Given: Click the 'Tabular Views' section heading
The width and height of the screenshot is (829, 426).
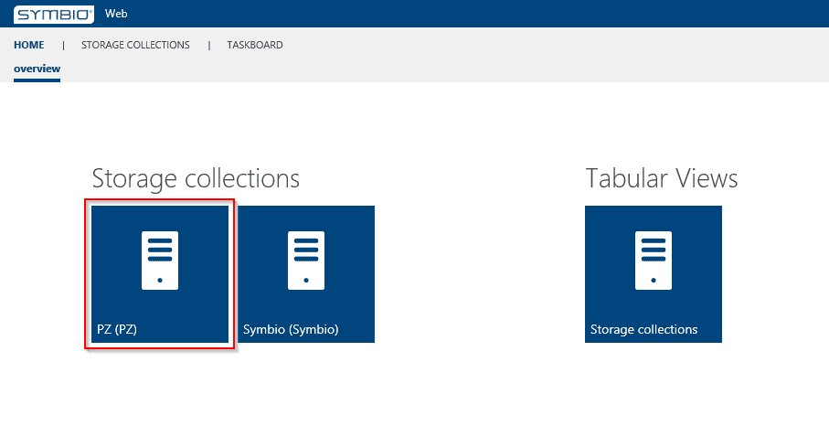Looking at the screenshot, I should click(661, 178).
